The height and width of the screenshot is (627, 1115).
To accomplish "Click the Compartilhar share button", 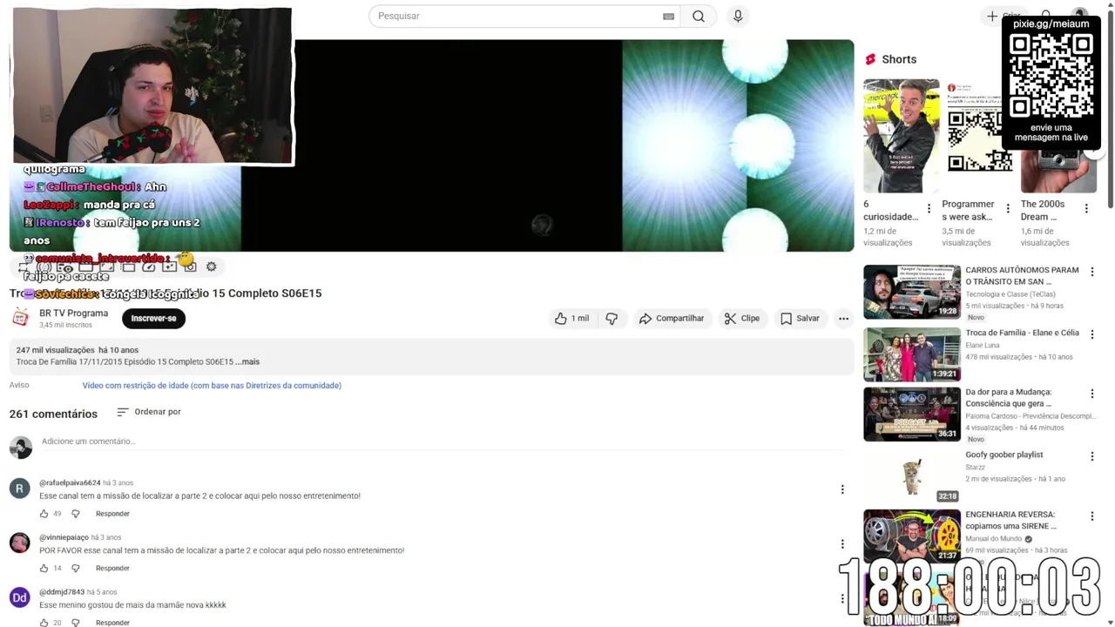I will [x=671, y=319].
